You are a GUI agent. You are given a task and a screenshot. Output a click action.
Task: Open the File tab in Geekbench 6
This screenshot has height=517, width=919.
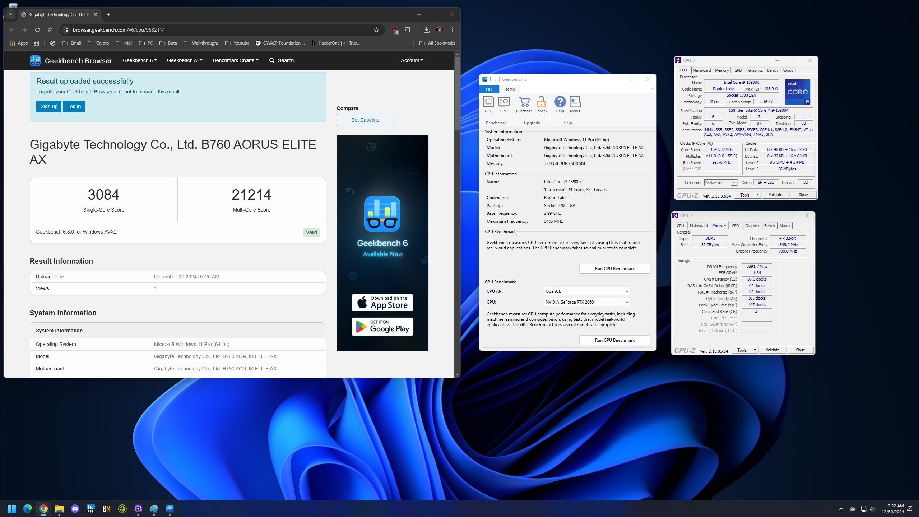pos(489,89)
